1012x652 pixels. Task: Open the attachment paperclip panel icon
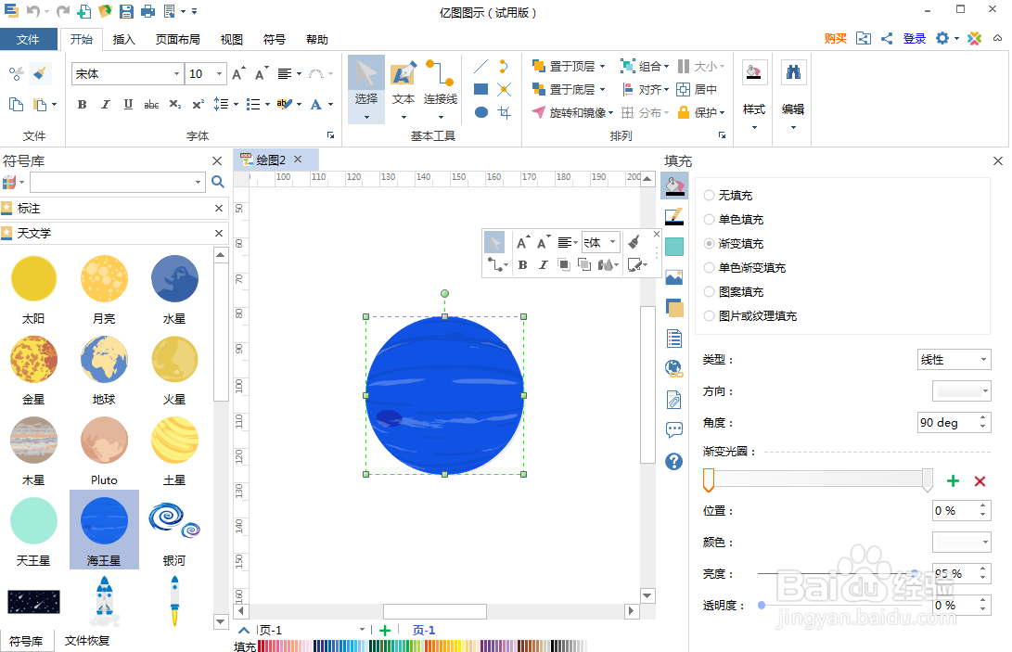[674, 400]
